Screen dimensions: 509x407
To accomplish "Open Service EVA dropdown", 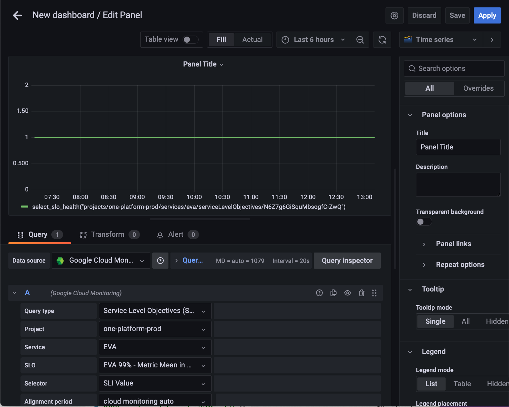I will (x=155, y=347).
